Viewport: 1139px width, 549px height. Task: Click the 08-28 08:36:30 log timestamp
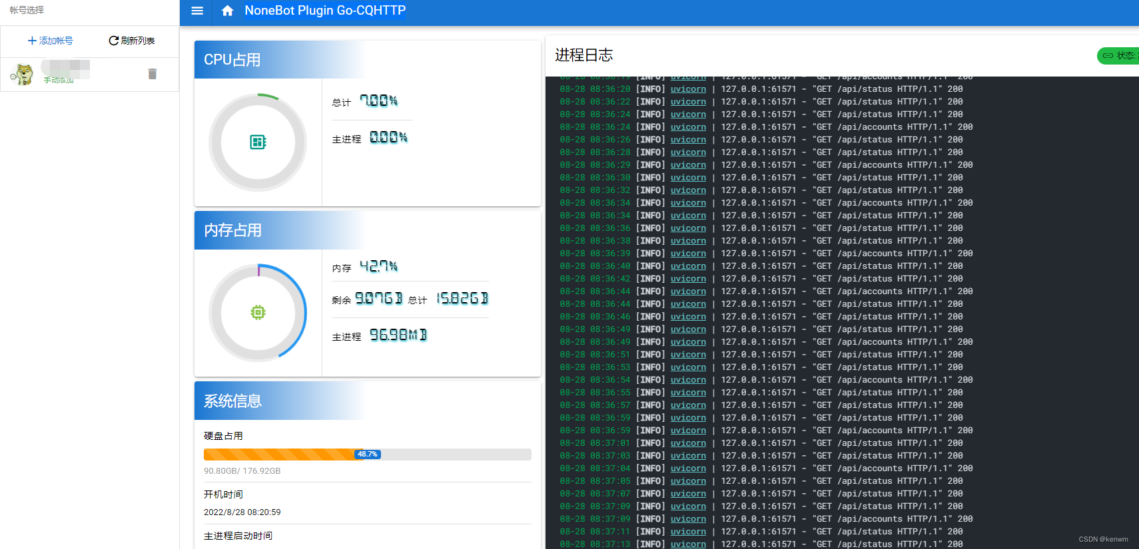pyautogui.click(x=595, y=178)
